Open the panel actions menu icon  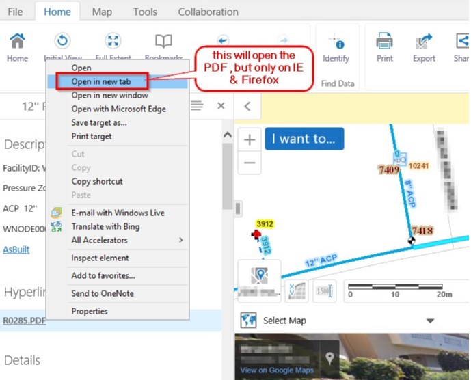(x=197, y=106)
